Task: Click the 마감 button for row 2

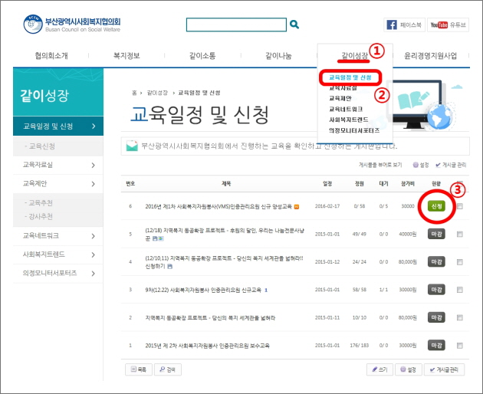Action: 436,317
